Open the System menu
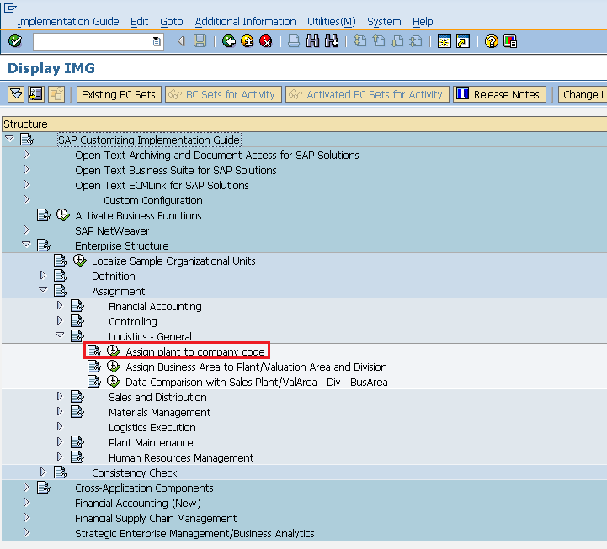Image resolution: width=607 pixels, height=549 pixels. click(384, 22)
